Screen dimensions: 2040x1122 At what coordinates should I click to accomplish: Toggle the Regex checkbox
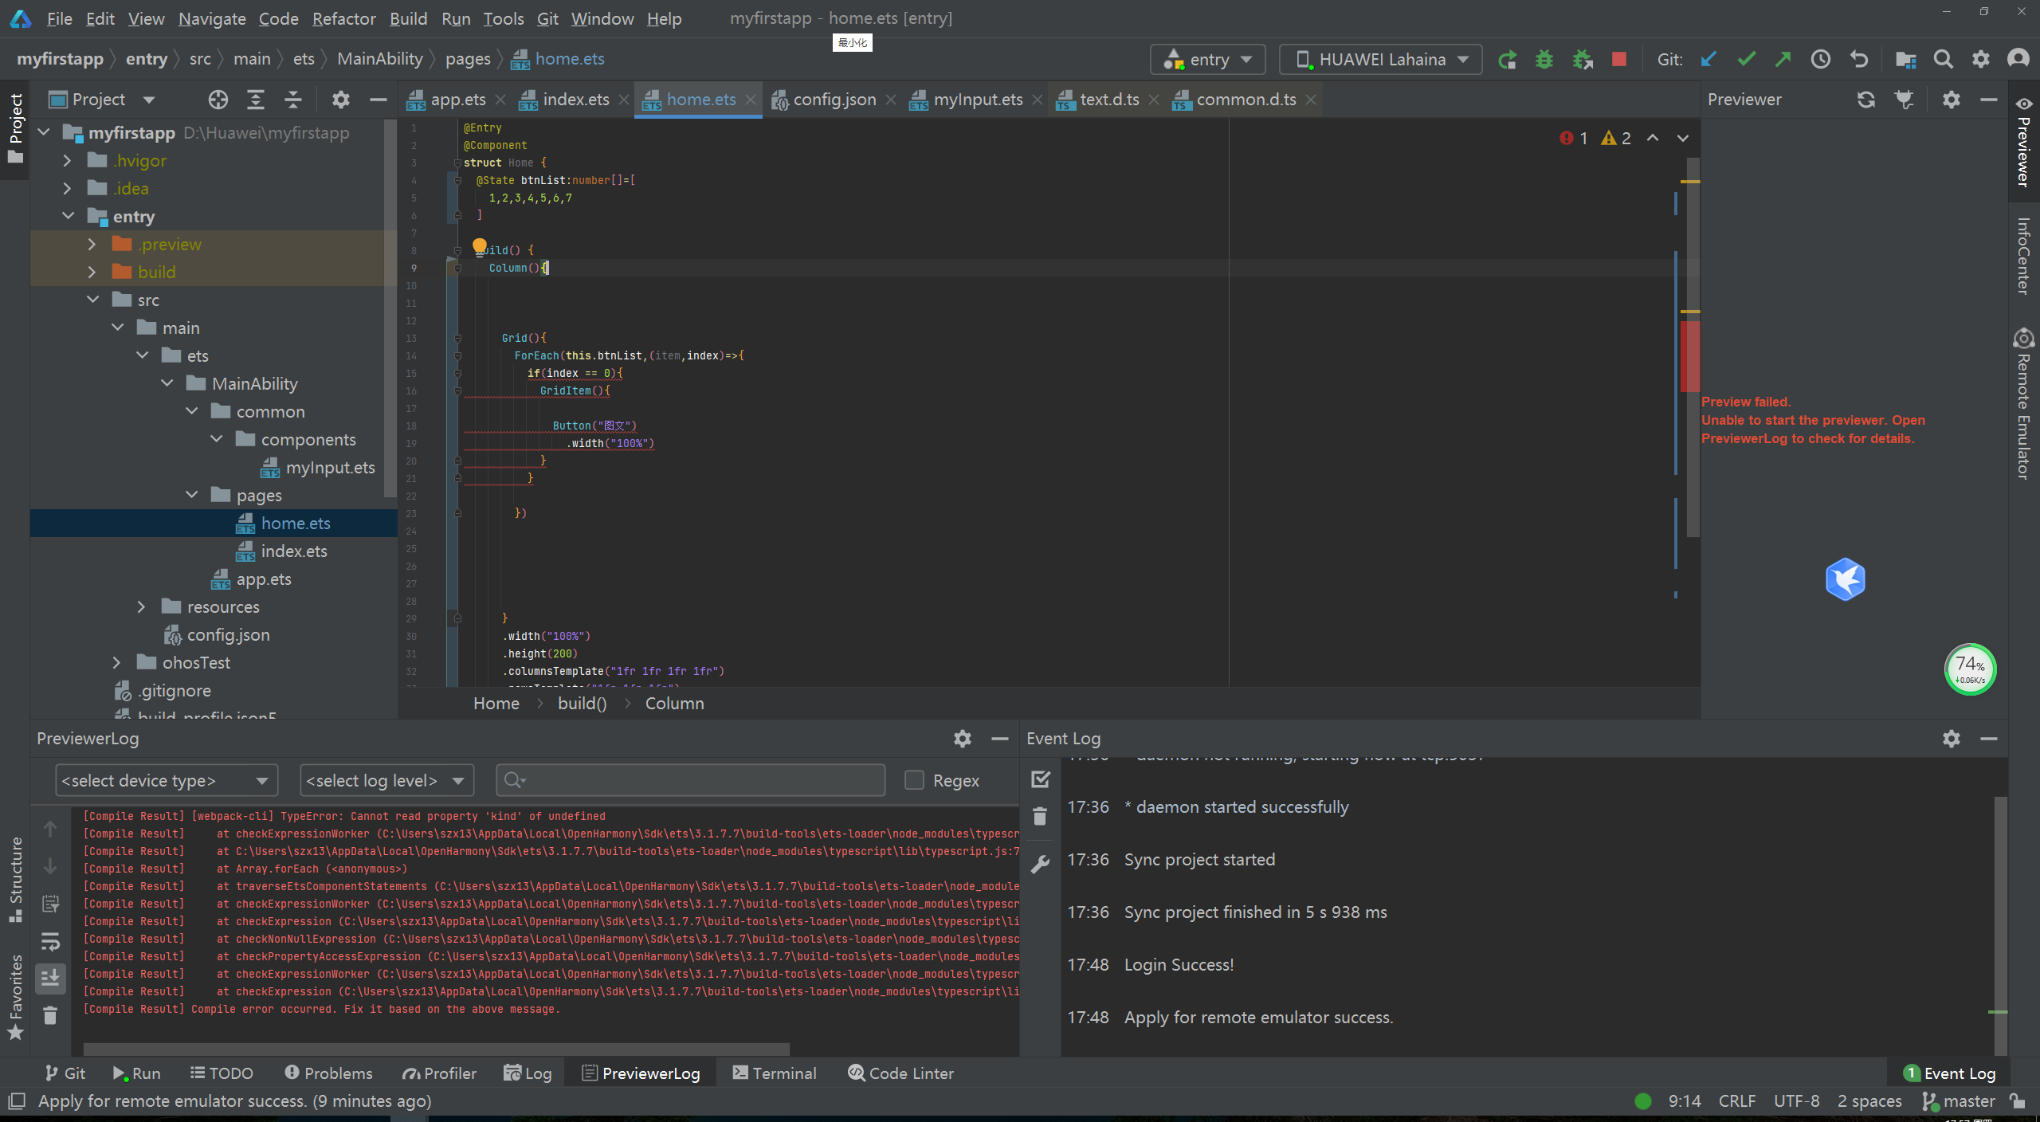click(914, 780)
